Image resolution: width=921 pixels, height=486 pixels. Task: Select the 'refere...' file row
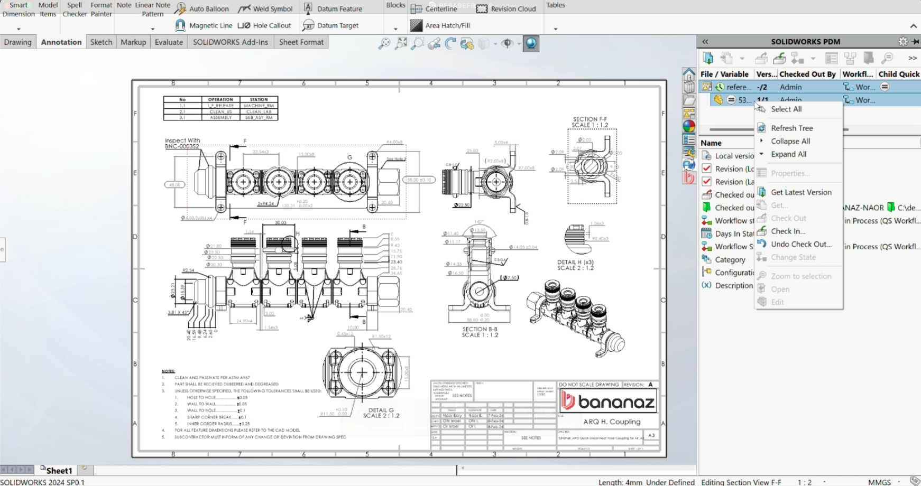click(x=810, y=87)
